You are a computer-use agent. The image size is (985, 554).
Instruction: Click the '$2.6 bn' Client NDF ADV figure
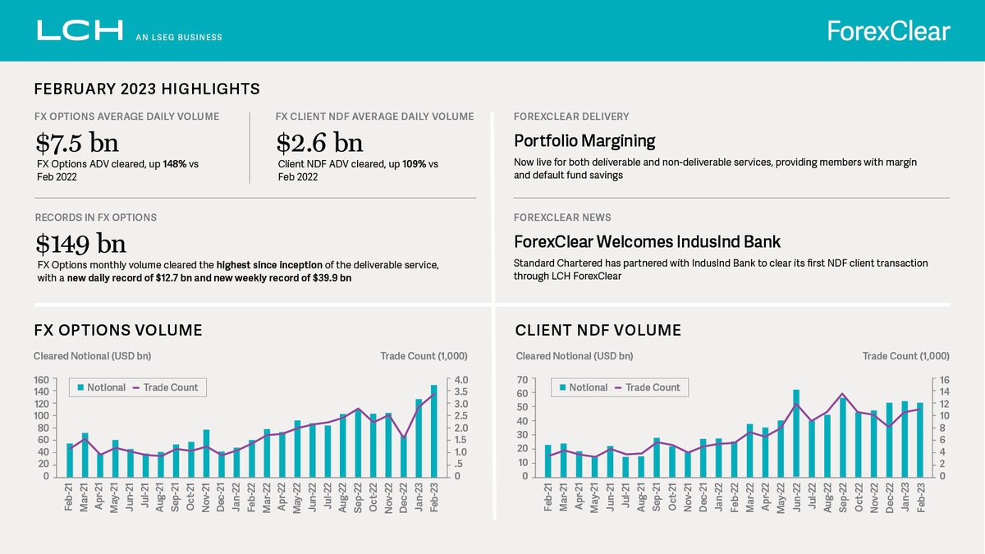click(x=320, y=142)
